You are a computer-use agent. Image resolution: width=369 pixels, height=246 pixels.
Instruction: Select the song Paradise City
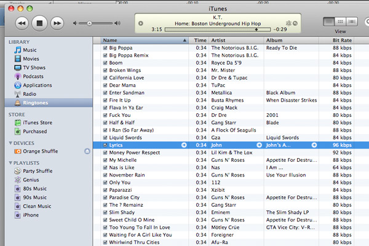click(124, 197)
